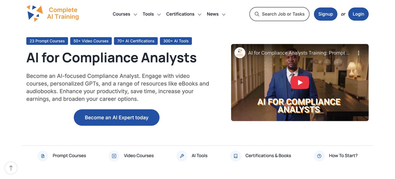This screenshot has height=179, width=395.
Task: Open the News menu in navigation
Action: 216,14
